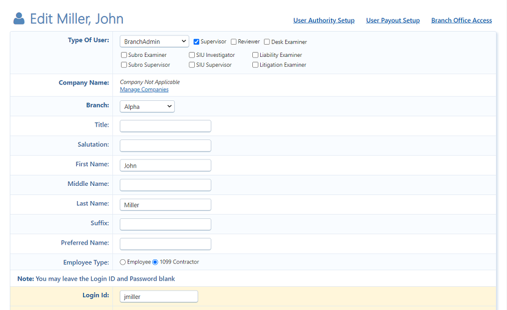Click the user profile icon beside Edit Miller, John
This screenshot has height=310, width=507.
pyautogui.click(x=19, y=18)
